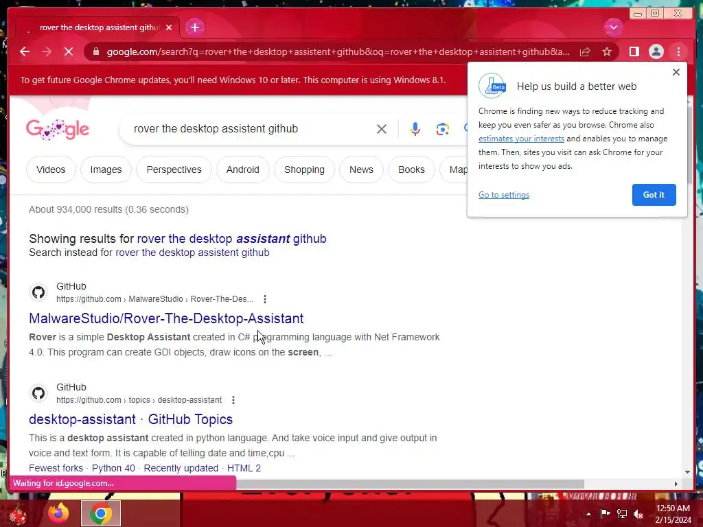Filter results by News
Image resolution: width=703 pixels, height=527 pixels.
[x=361, y=169]
